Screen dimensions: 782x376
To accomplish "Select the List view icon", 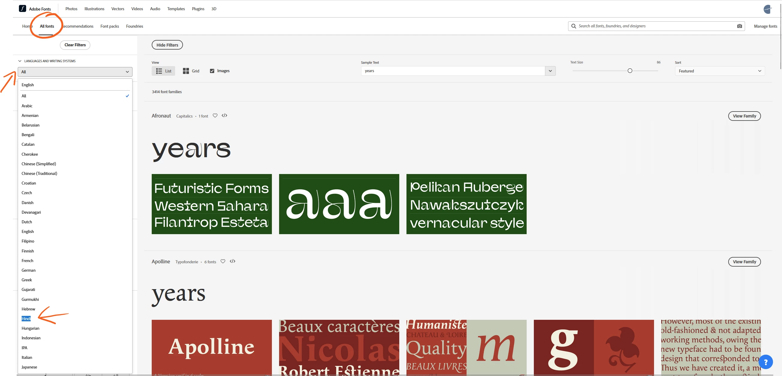I will pos(159,71).
